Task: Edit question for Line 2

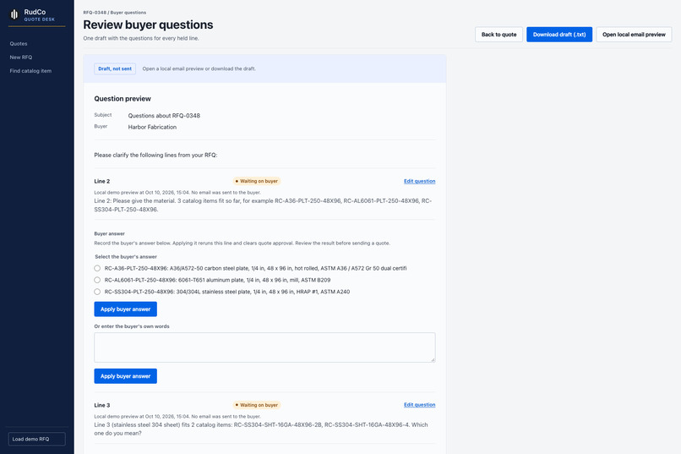Action: click(x=420, y=181)
